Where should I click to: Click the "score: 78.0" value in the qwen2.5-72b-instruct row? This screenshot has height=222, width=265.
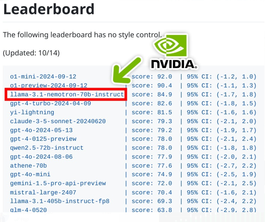click(x=152, y=148)
